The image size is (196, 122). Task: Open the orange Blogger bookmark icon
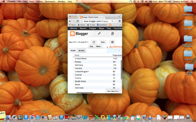tap(110, 25)
